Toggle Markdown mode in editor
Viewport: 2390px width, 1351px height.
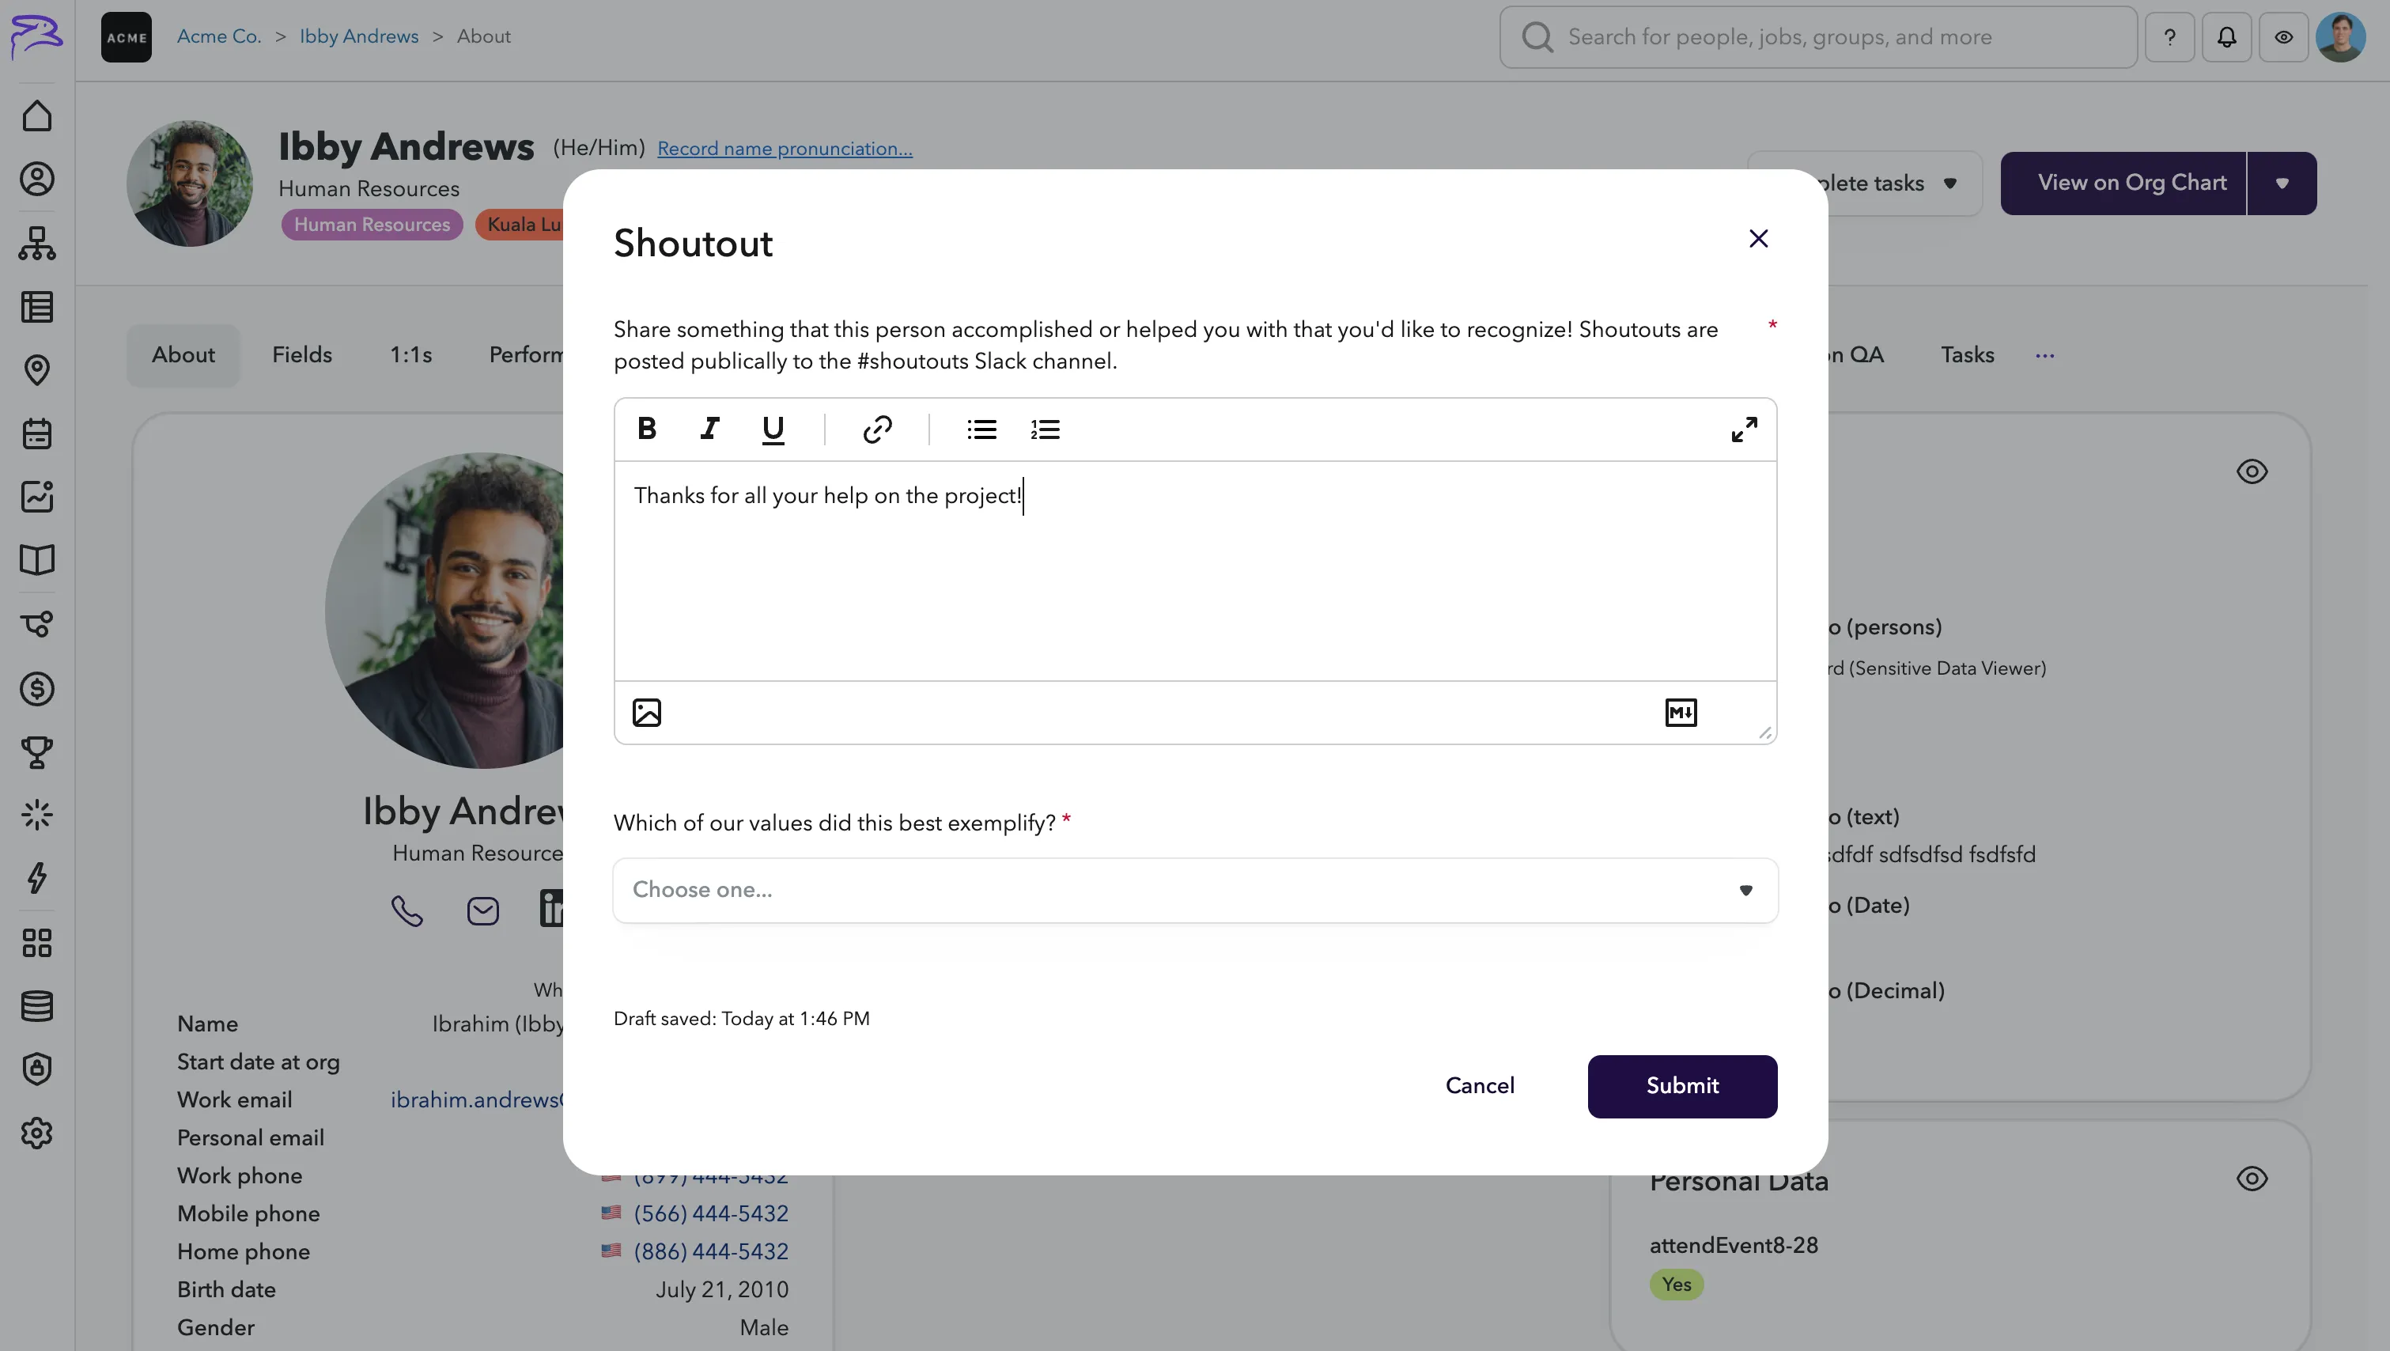click(1681, 713)
